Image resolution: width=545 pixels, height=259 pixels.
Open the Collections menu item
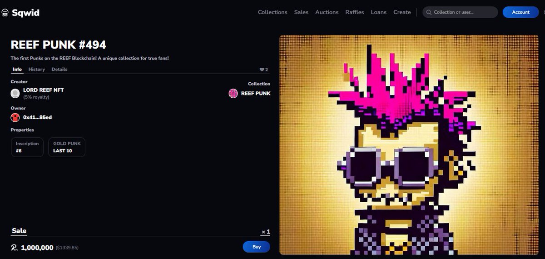(272, 12)
